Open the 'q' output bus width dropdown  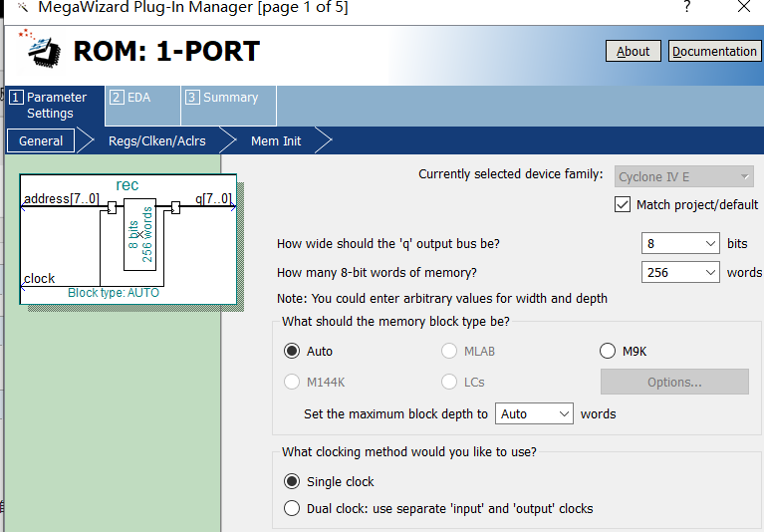pos(680,243)
